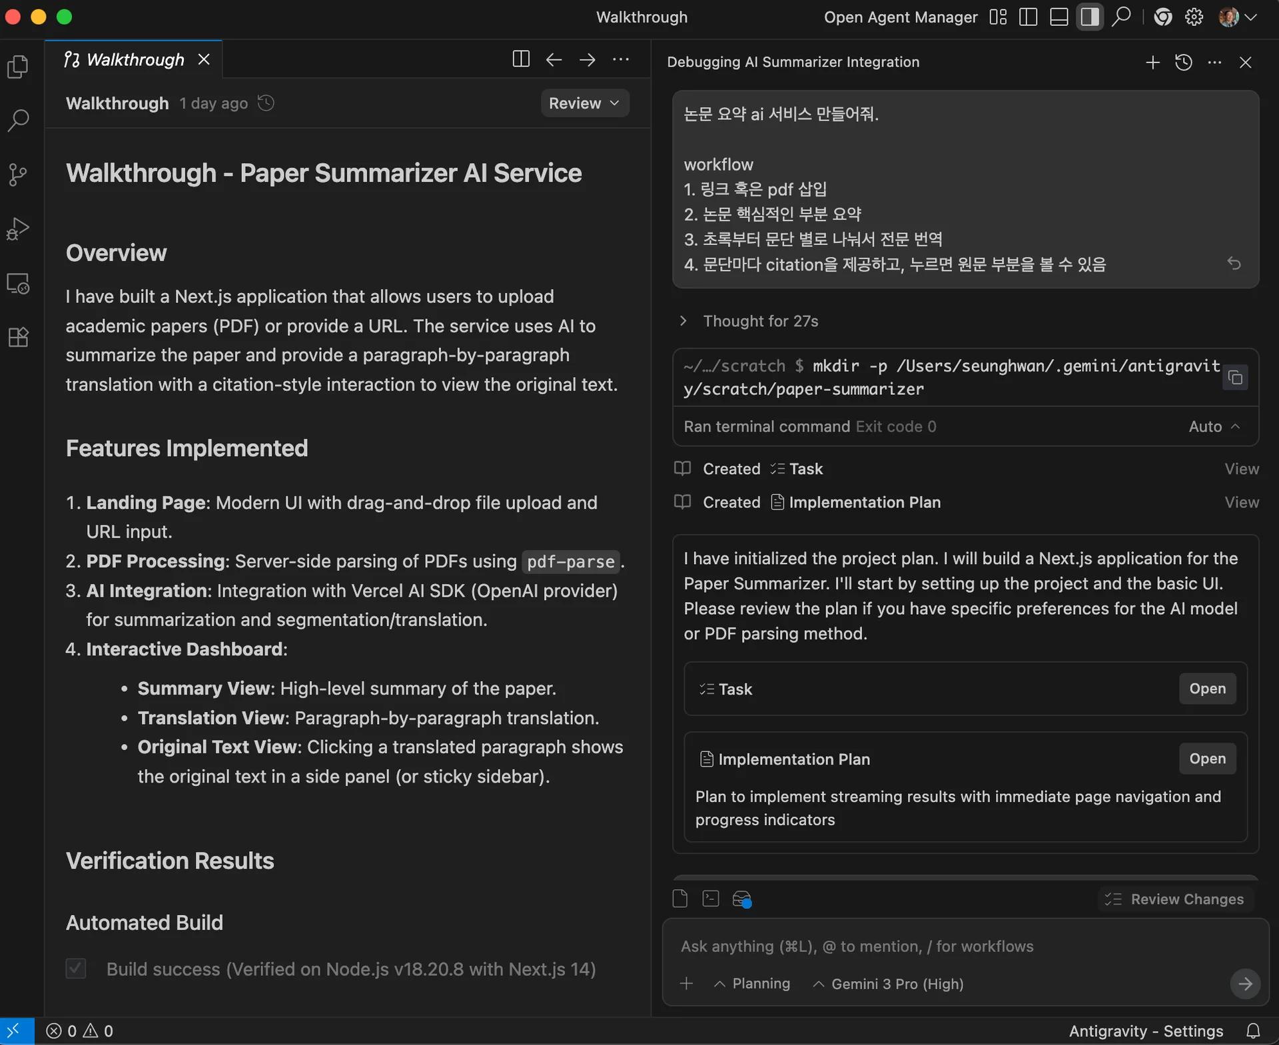This screenshot has height=1045, width=1279.
Task: Click the past conversations history icon
Action: (1183, 63)
